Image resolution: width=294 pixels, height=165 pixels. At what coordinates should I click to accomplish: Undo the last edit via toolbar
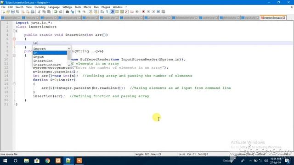[56, 11]
